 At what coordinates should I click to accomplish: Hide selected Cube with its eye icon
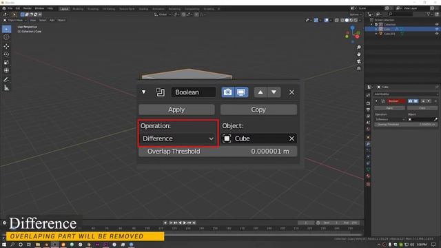(x=437, y=29)
